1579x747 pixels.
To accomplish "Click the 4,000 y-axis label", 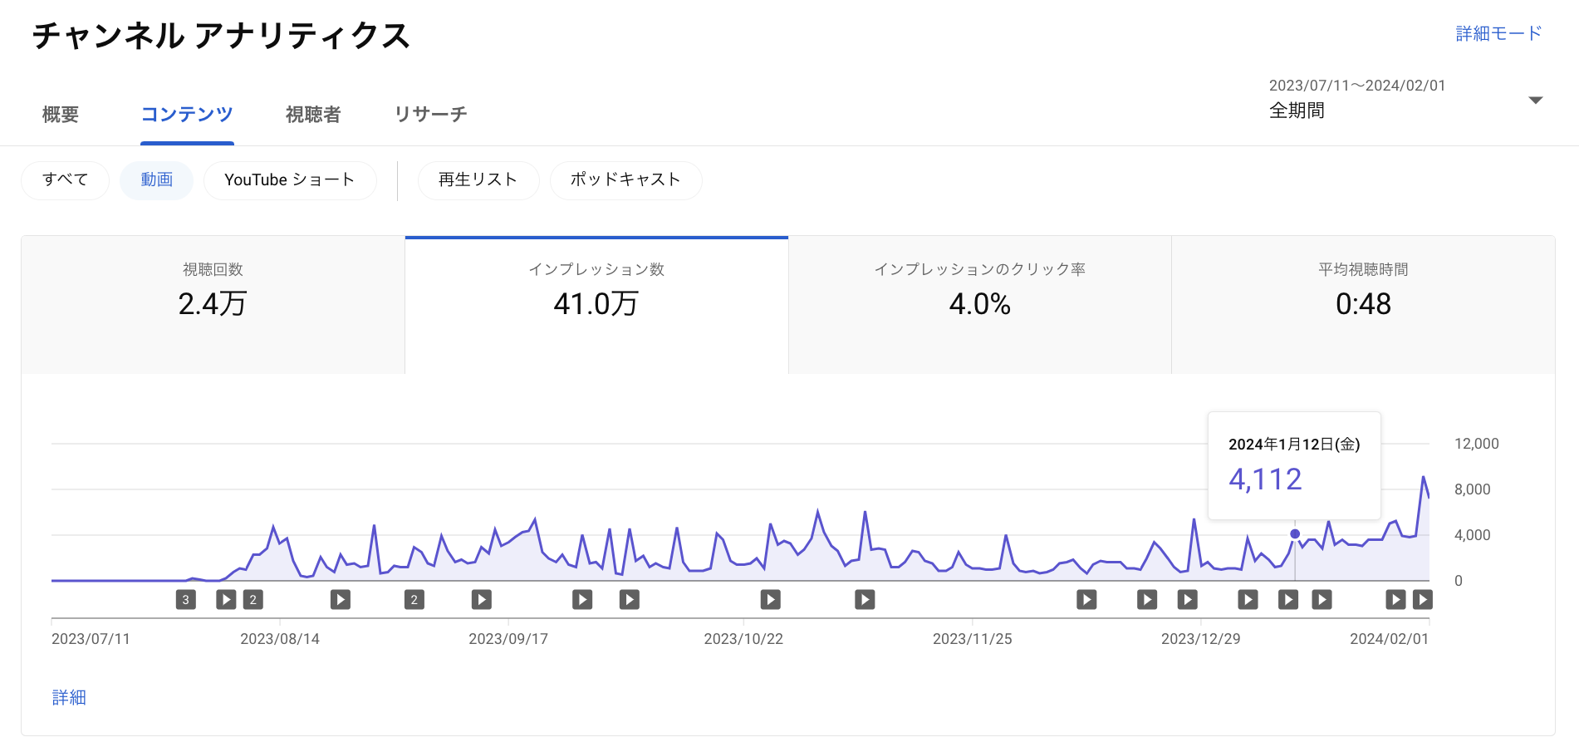I will (1472, 535).
